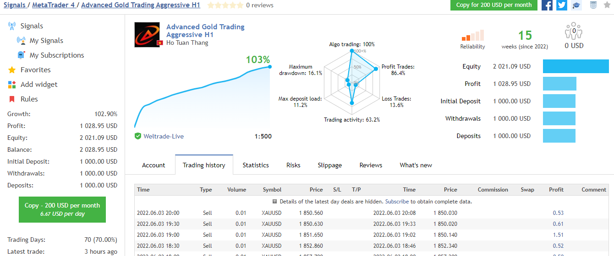Click the graduation cap icon
Viewport: 614px width, 256px height.
pos(576,5)
